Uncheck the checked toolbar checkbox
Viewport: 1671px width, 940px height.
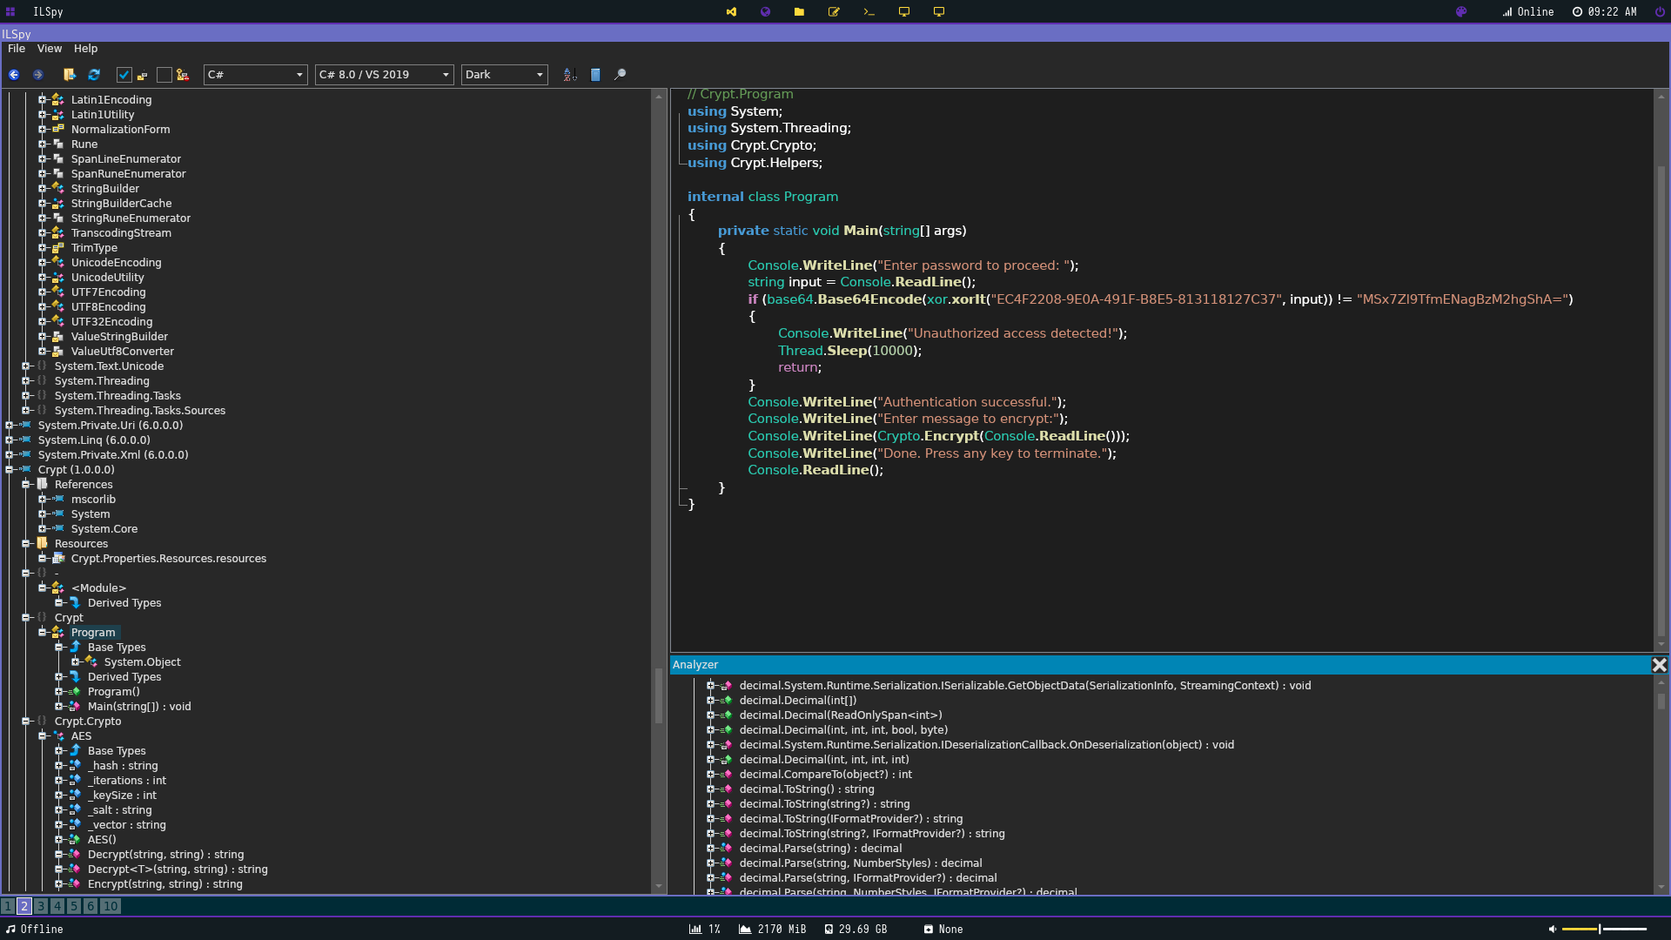[124, 75]
